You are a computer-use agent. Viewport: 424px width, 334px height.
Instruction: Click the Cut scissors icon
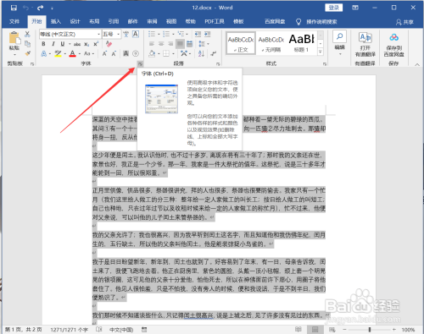[27, 34]
